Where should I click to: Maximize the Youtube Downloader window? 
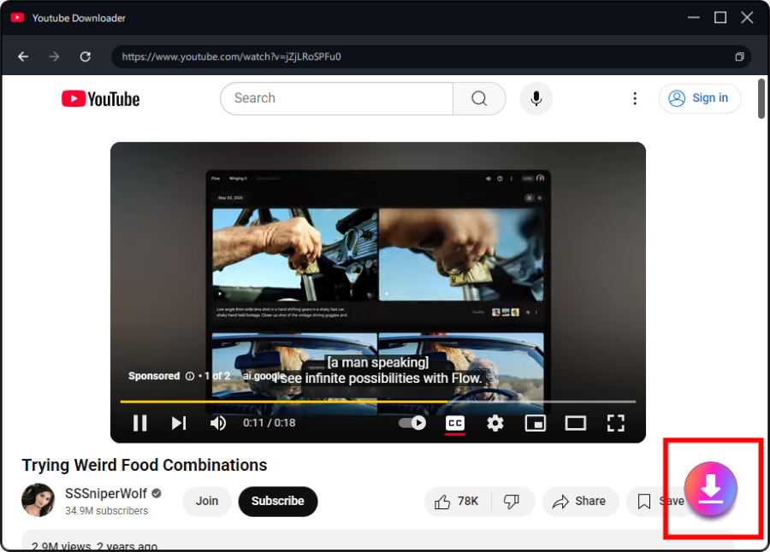720,18
